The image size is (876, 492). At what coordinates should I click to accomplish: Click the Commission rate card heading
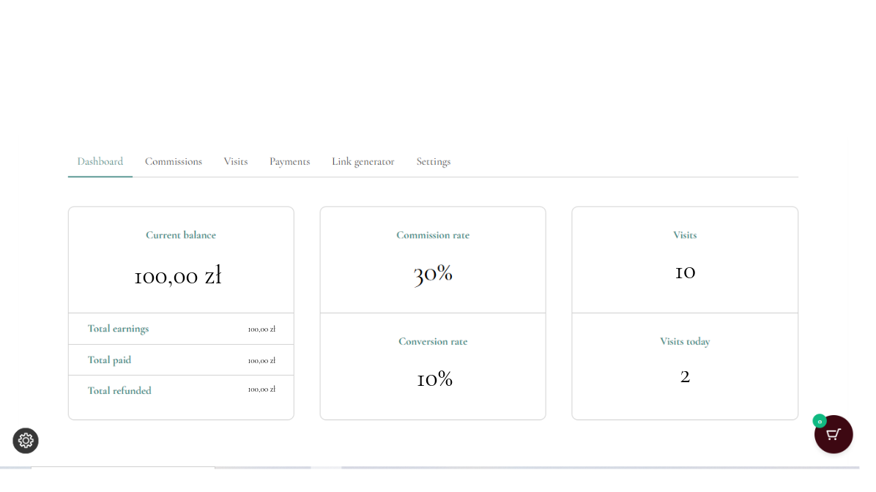tap(433, 235)
